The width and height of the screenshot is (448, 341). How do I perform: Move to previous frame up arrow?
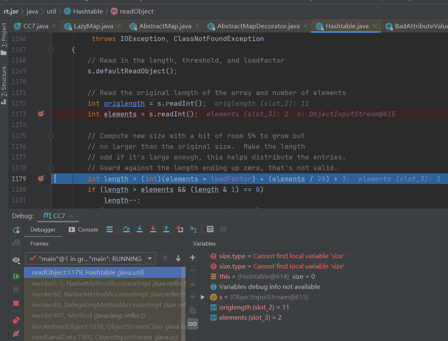[165, 258]
